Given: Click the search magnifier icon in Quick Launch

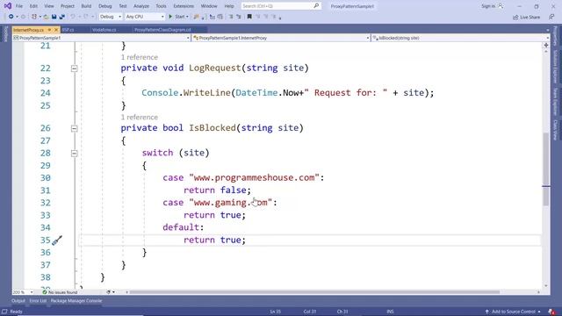Looking at the screenshot, I should click(316, 6).
